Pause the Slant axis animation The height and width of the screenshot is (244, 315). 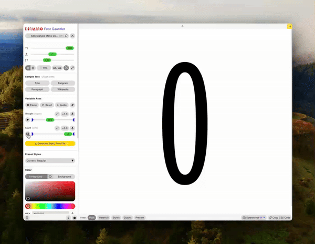click(x=28, y=134)
